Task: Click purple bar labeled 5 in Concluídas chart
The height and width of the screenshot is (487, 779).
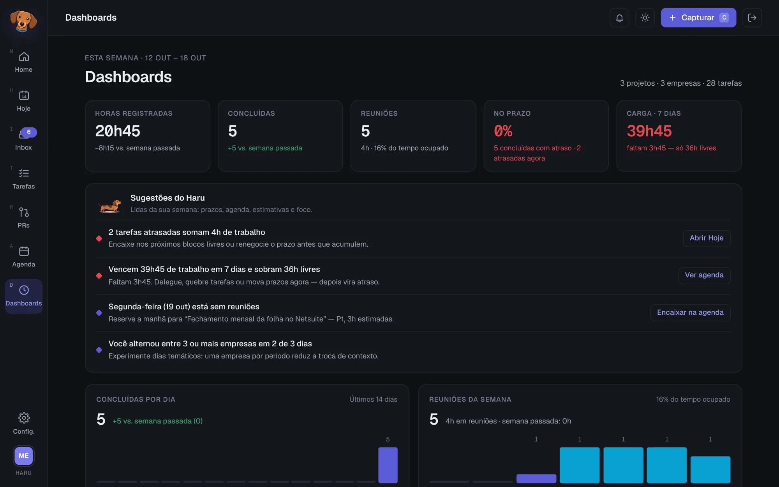Action: [x=388, y=465]
